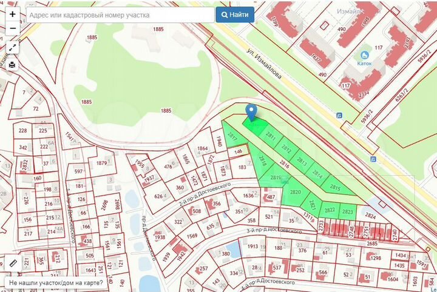
Task: Toggle fullscreen map view
Action: point(13,47)
